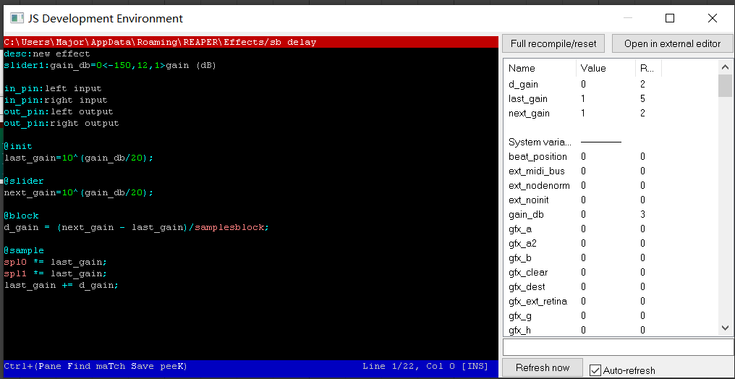Select the next_gain variable row
Screen dimensions: 735x379
(611, 114)
